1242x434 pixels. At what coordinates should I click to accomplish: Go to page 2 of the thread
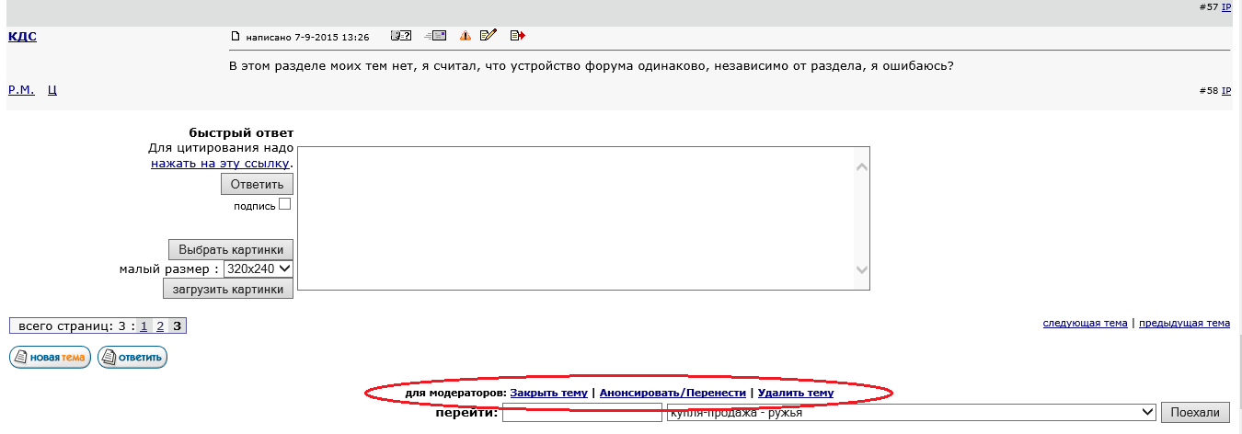pos(160,325)
